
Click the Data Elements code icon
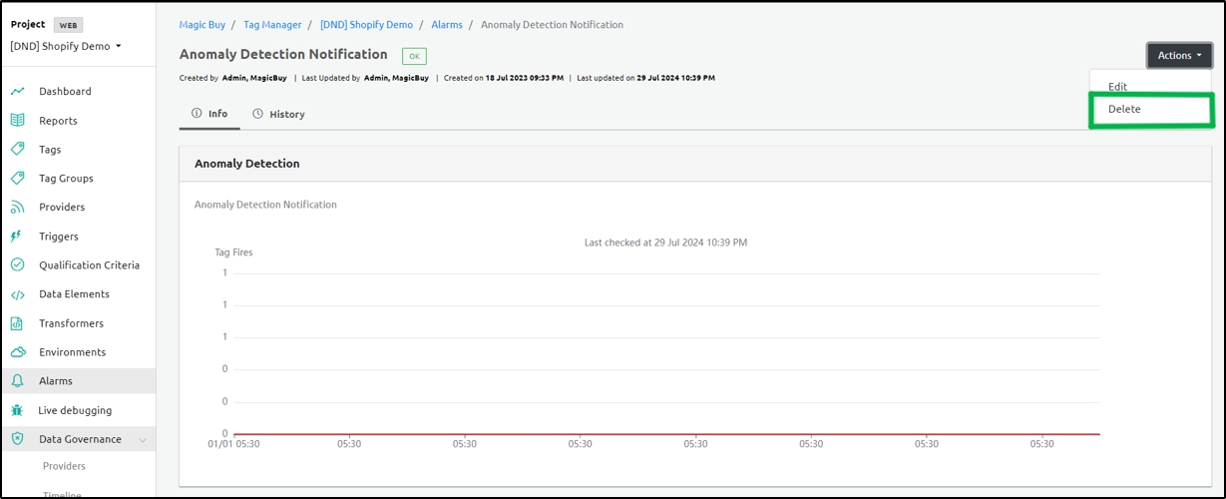point(18,294)
